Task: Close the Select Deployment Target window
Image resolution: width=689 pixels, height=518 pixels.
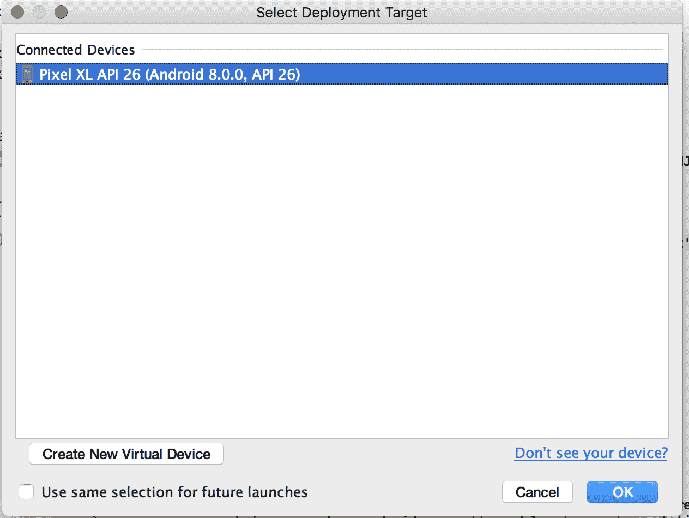Action: click(16, 12)
